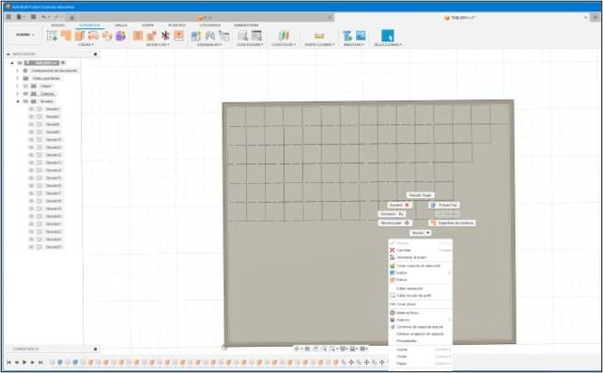Open the Boceto dropdown in marking menu

pyautogui.click(x=420, y=233)
